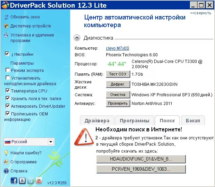Image resolution: width=215 pixels, height=187 pixels.
Task: Click Нашли ошибку? link
Action: (x=26, y=153)
